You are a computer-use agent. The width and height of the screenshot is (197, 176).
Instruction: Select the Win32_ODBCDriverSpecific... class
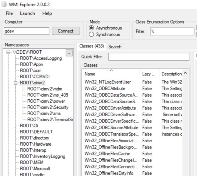112,121
